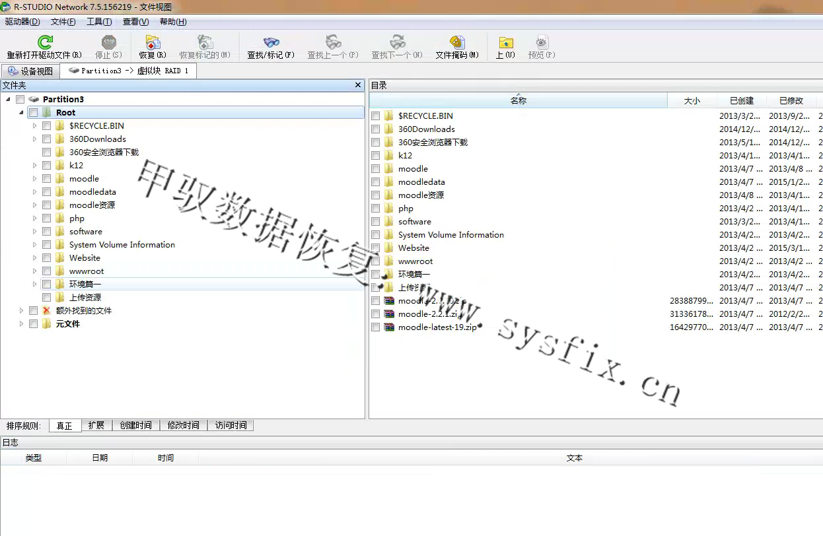Check System Volume Information checkbox in directory list
Viewport: 823px width, 536px height.
tap(375, 234)
